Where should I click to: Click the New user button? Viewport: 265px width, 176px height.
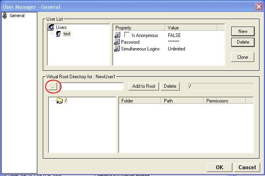(243, 31)
